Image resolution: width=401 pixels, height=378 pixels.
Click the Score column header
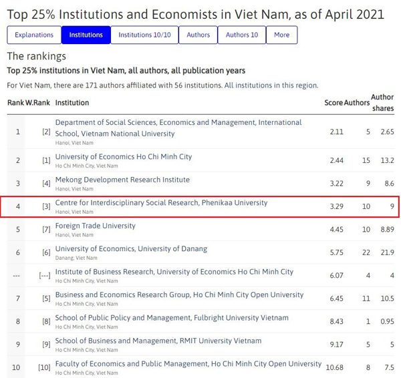(x=333, y=103)
